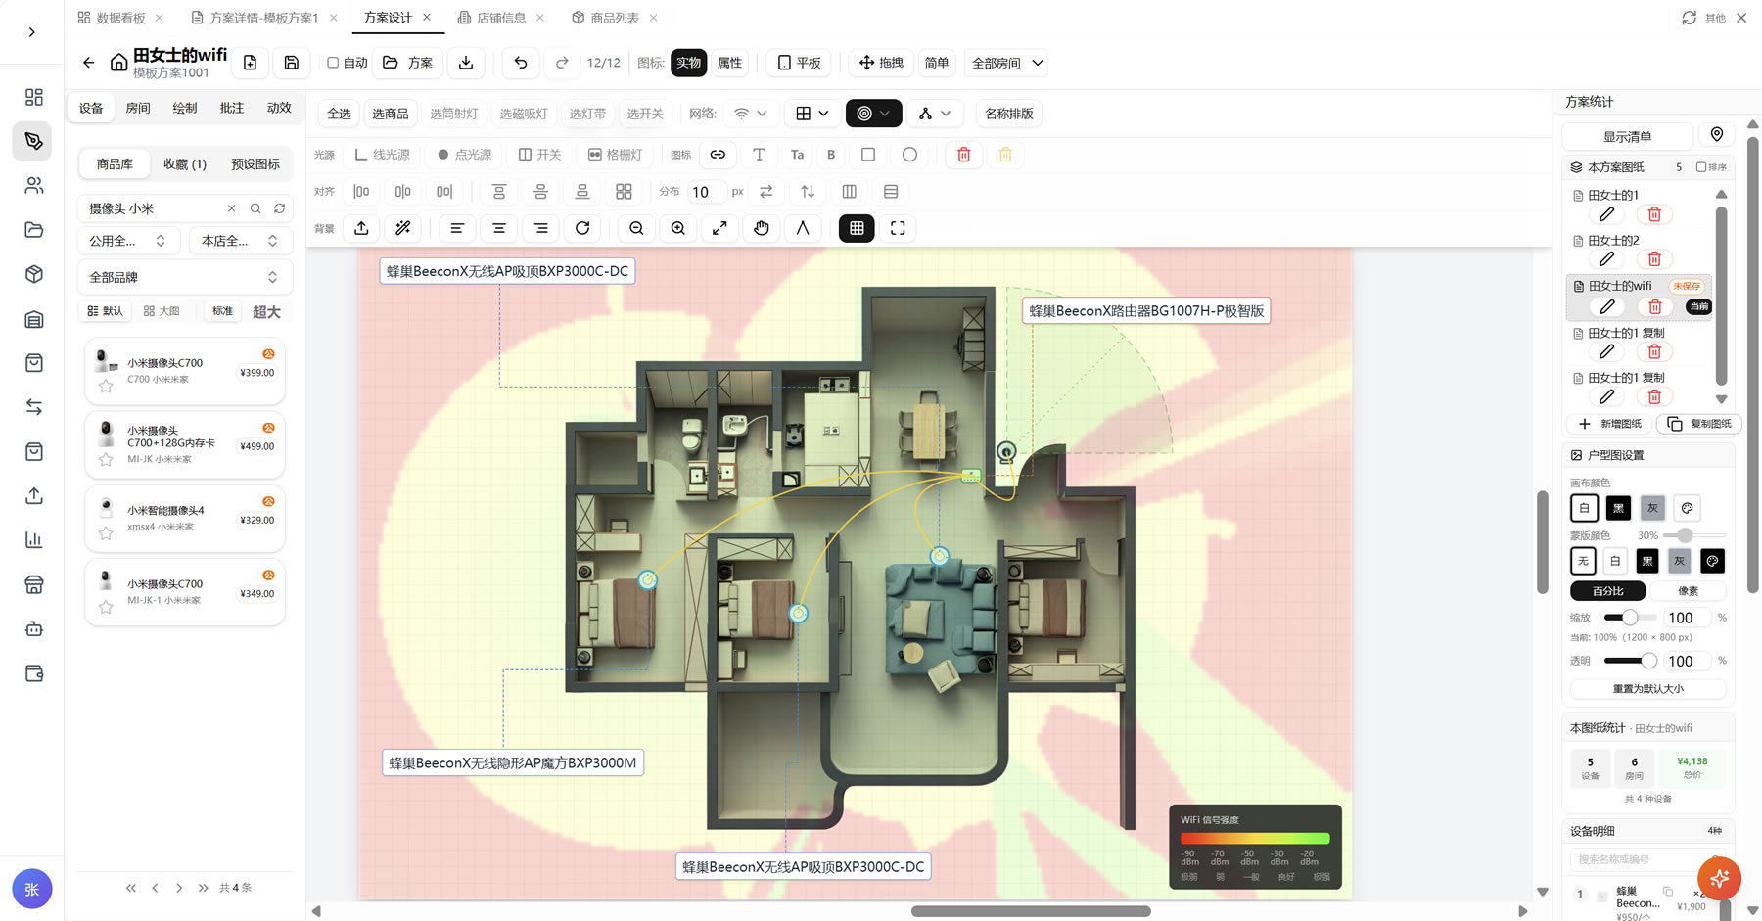Expand the left sidebar with chevron
This screenshot has height=921, width=1762.
[32, 32]
